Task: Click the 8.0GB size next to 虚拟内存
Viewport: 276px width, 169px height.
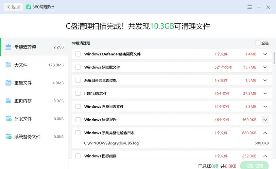Action: (x=58, y=101)
